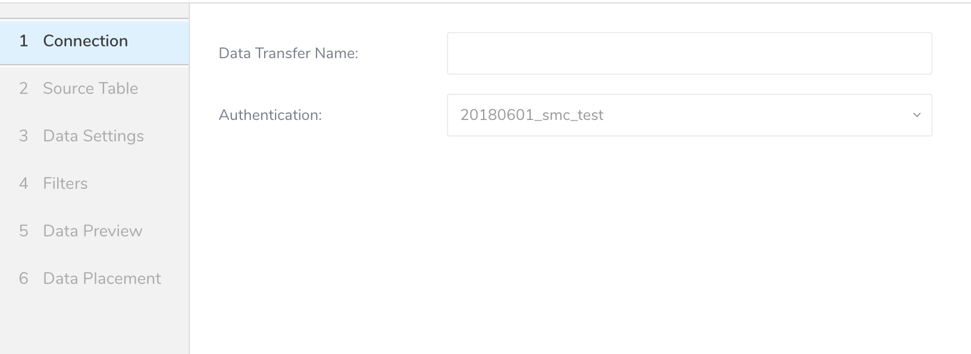
Task: Switch to the Data Settings step
Action: [x=93, y=136]
